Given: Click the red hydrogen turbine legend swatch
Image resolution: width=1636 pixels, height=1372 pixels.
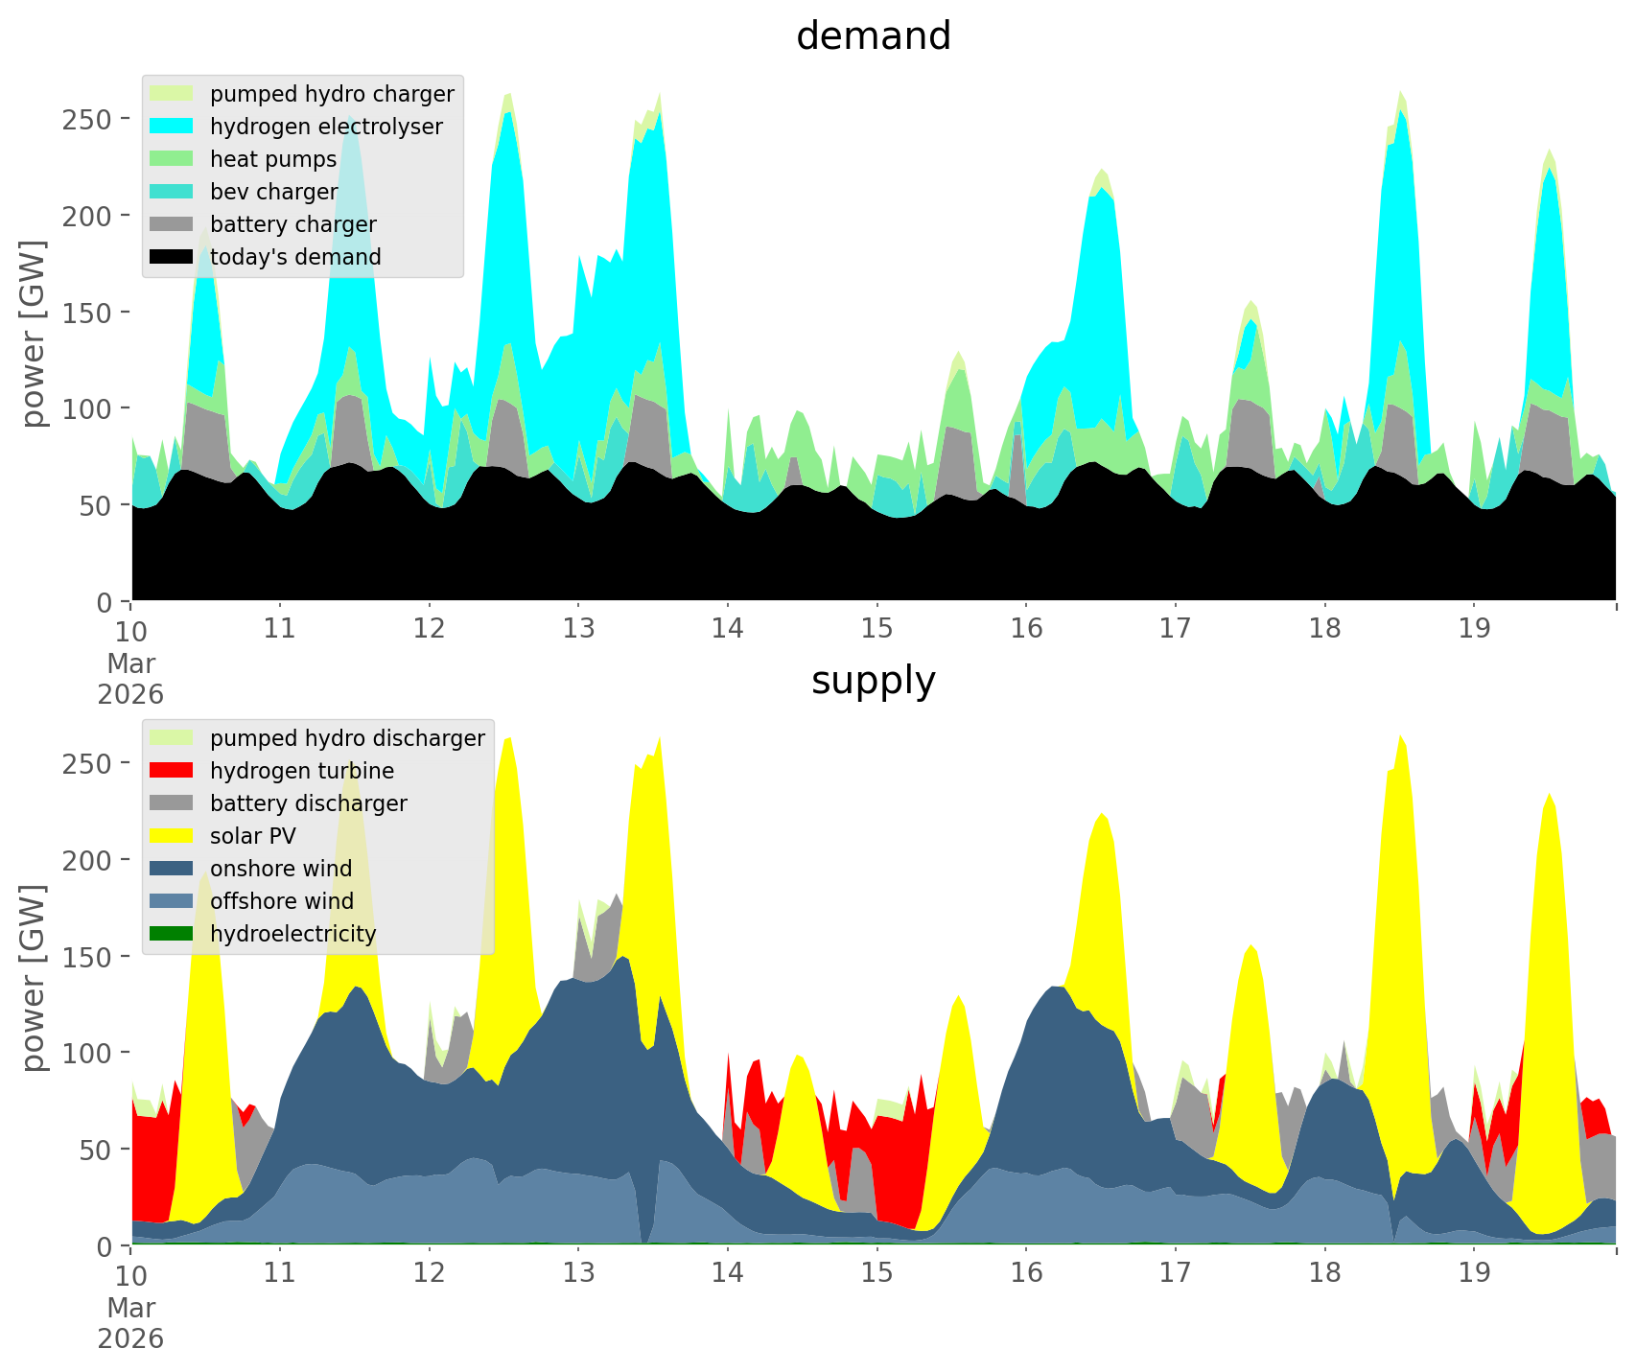Looking at the screenshot, I should tap(172, 771).
